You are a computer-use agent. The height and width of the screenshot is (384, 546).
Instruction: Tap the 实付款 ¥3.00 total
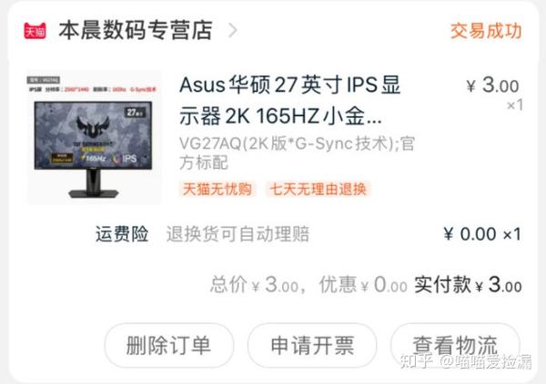[468, 285]
